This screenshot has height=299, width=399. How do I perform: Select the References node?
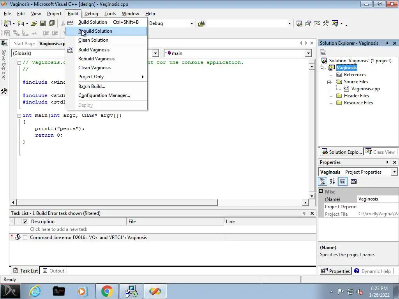[355, 75]
